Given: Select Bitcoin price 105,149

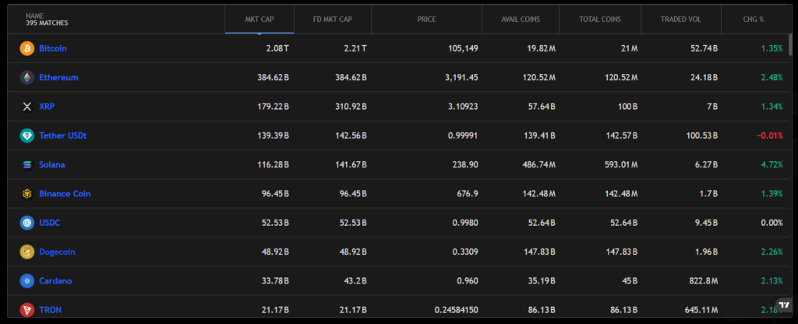Looking at the screenshot, I should [462, 48].
